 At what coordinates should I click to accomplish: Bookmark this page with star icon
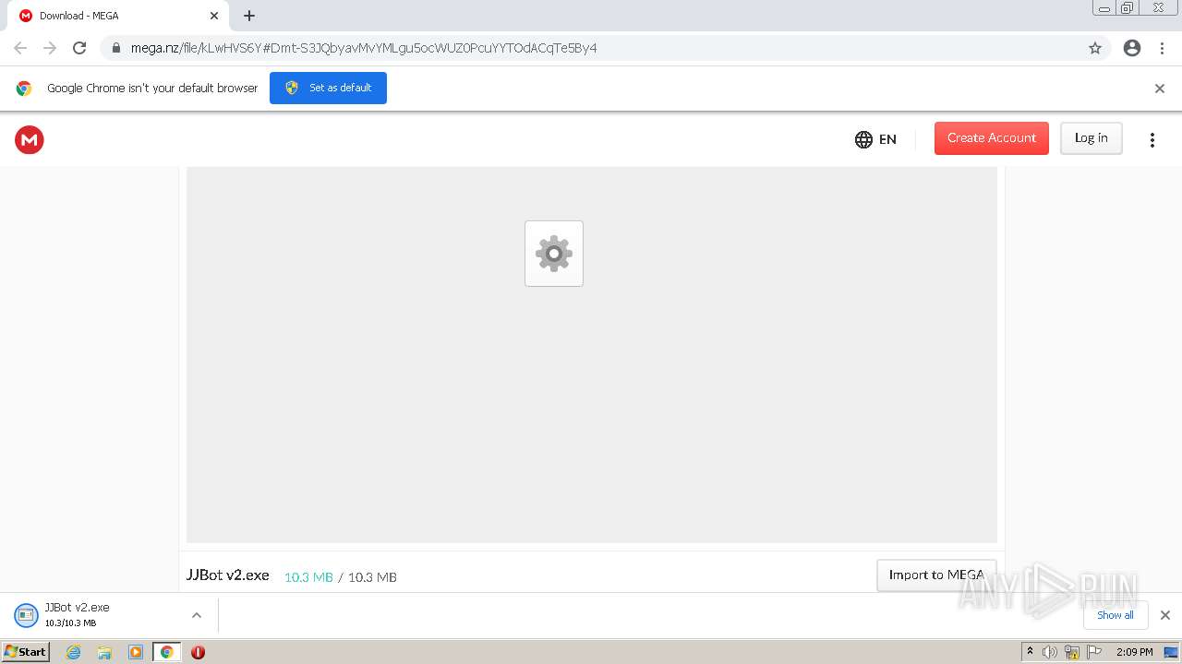click(1095, 48)
